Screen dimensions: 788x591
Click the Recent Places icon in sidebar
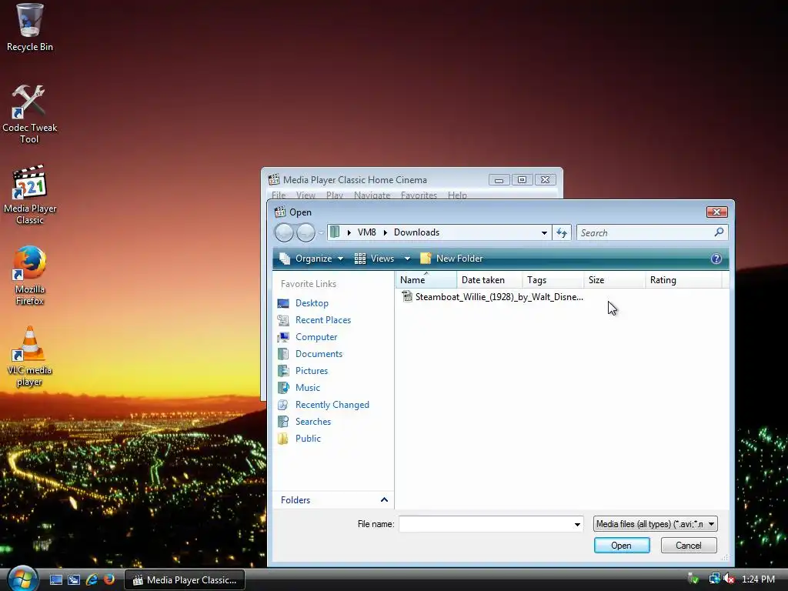[283, 320]
